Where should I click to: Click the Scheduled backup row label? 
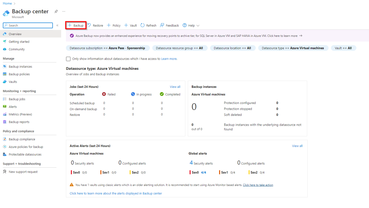point(82,103)
